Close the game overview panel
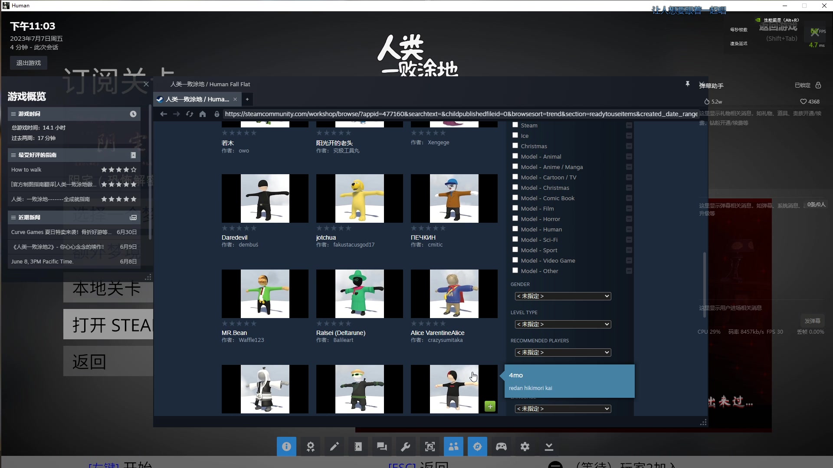The height and width of the screenshot is (468, 833). tap(146, 84)
